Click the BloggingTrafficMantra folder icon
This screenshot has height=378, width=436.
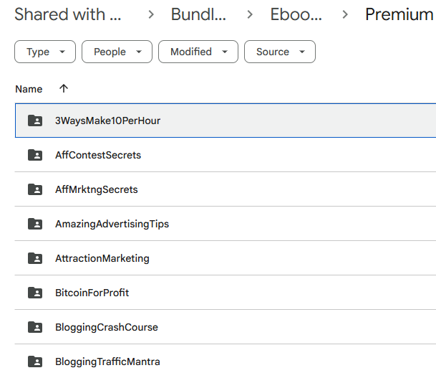point(34,362)
